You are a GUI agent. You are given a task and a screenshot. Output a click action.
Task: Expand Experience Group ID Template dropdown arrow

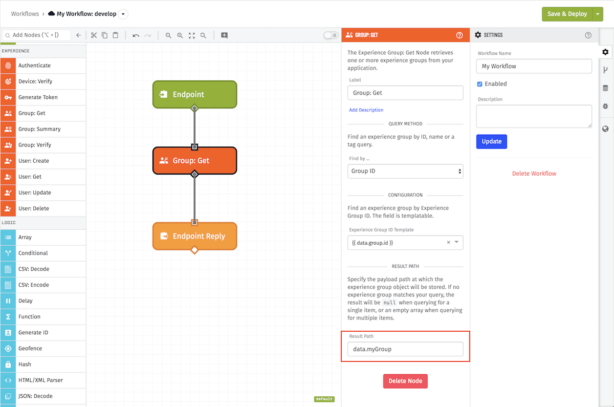(x=457, y=243)
